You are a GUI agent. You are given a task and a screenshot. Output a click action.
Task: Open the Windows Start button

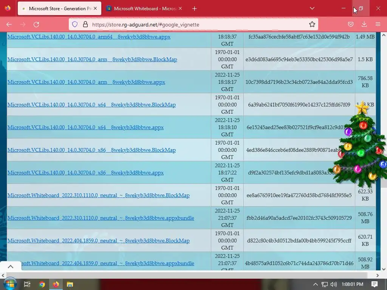9,284
